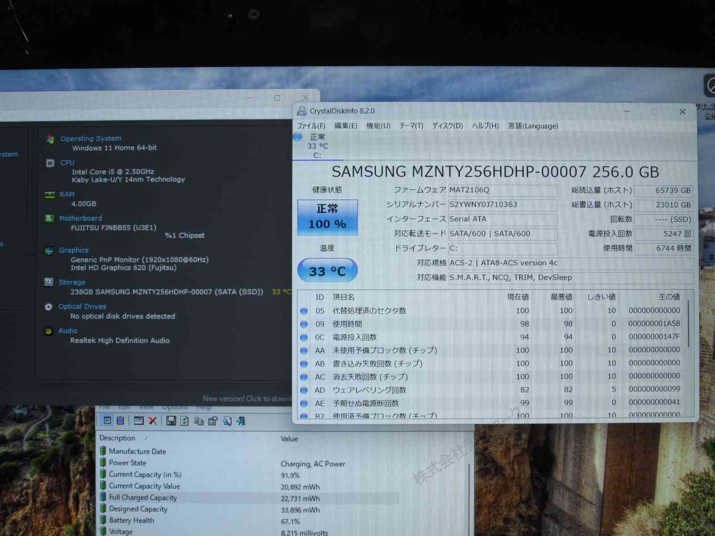Select the 05 代替処理済のセクタ数 SMART row

point(369,310)
